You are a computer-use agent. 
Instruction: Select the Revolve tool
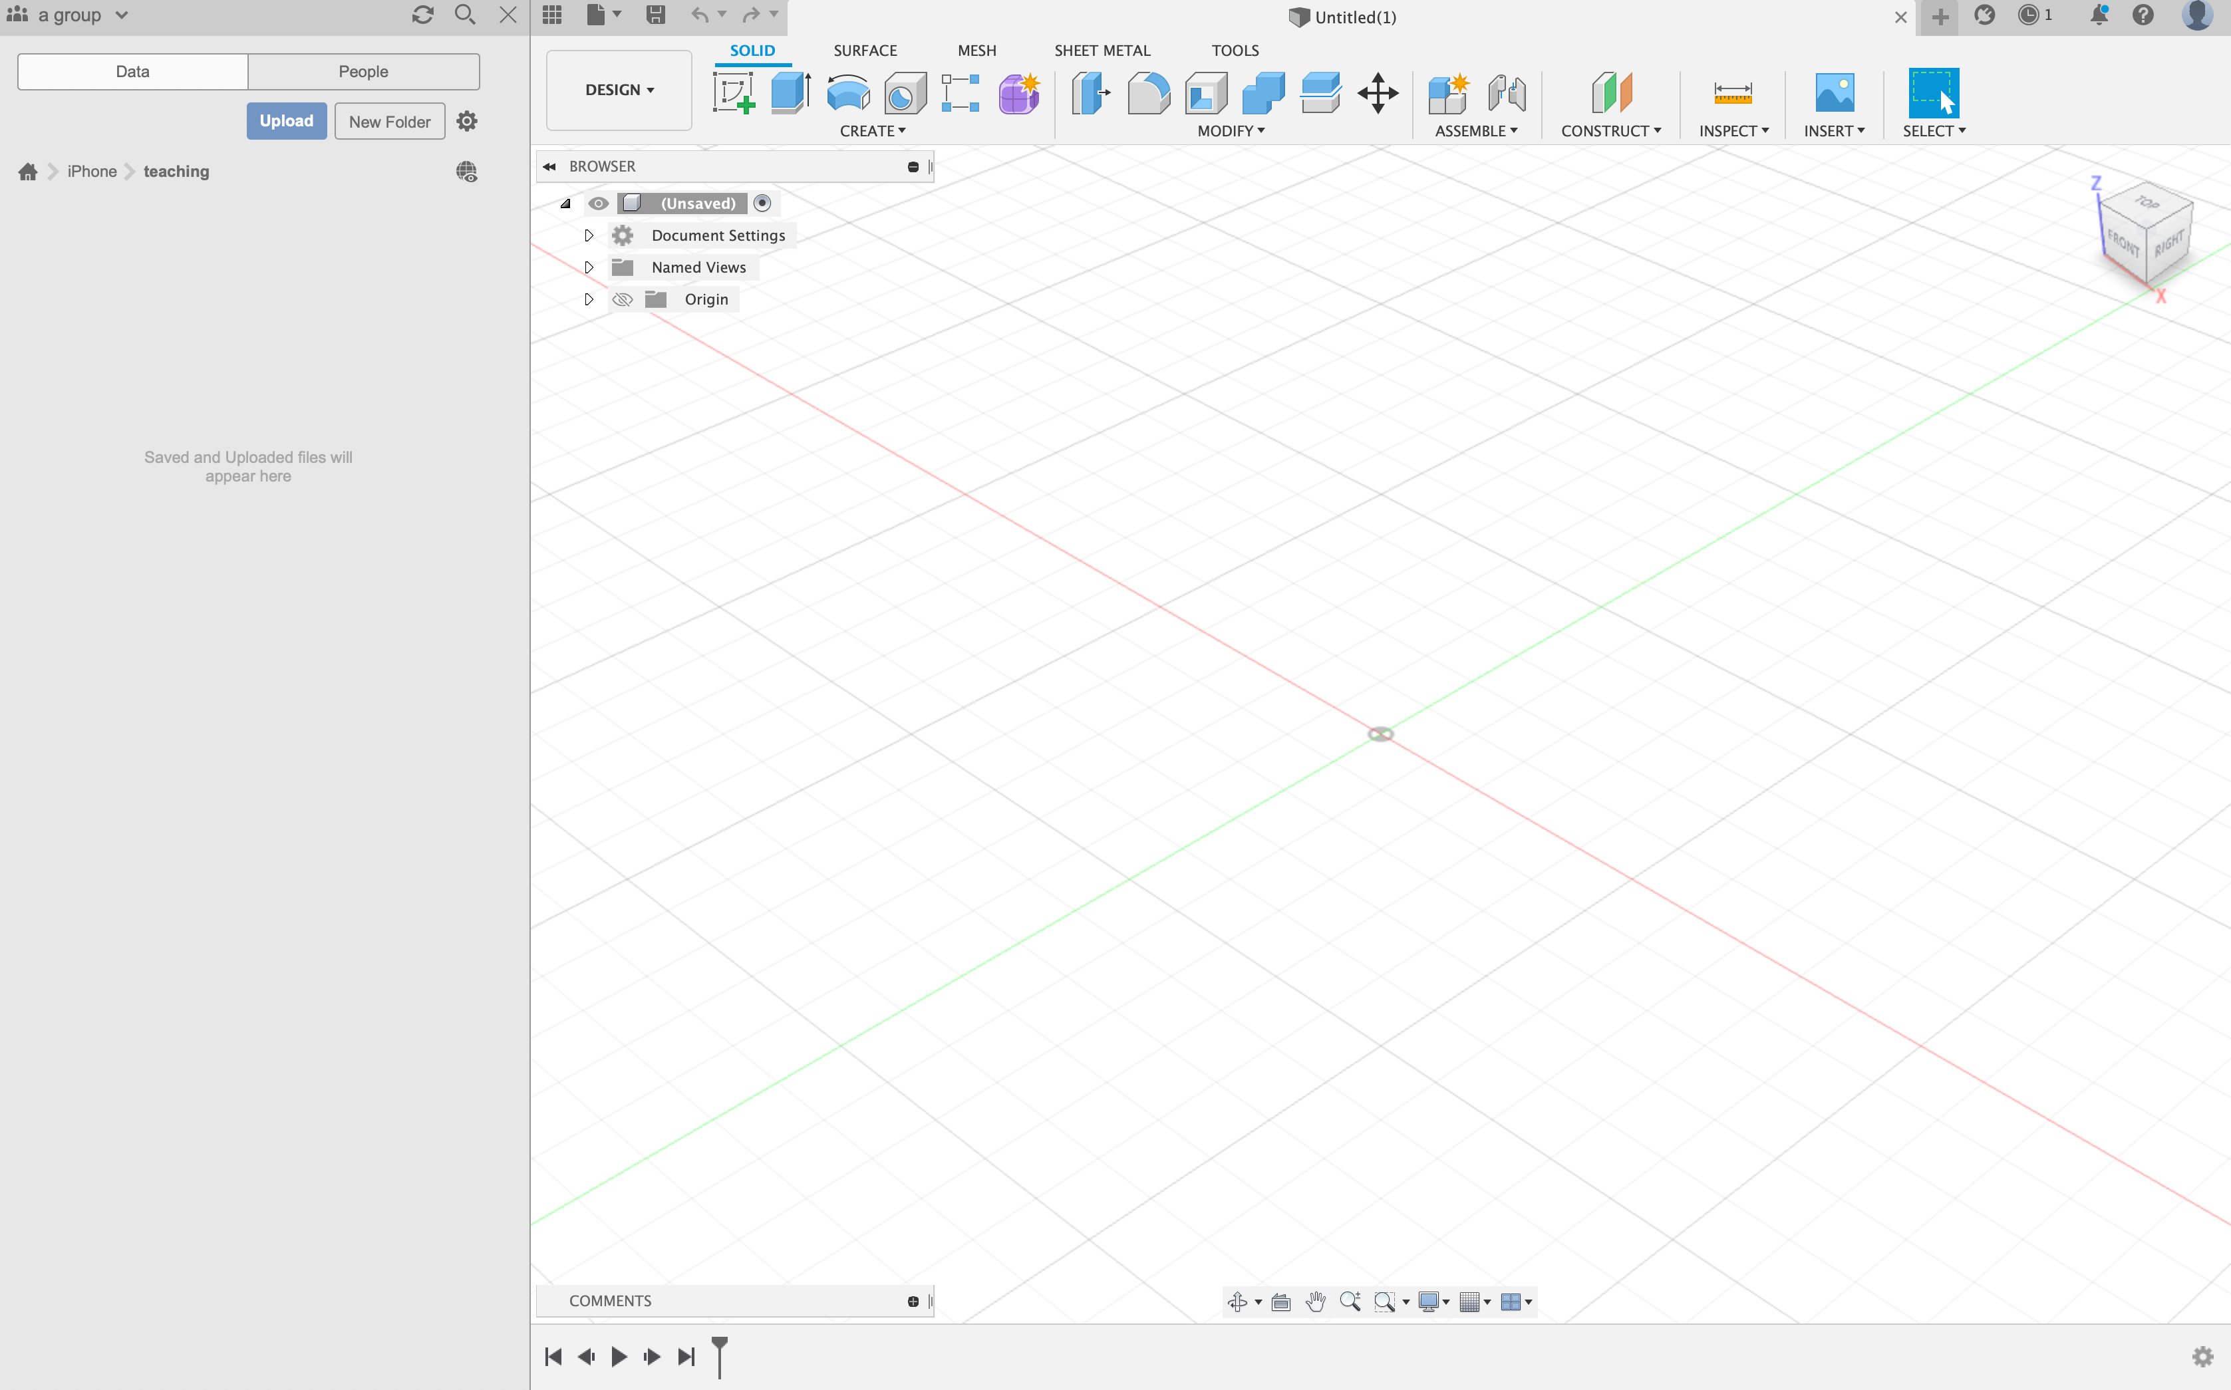coord(847,93)
